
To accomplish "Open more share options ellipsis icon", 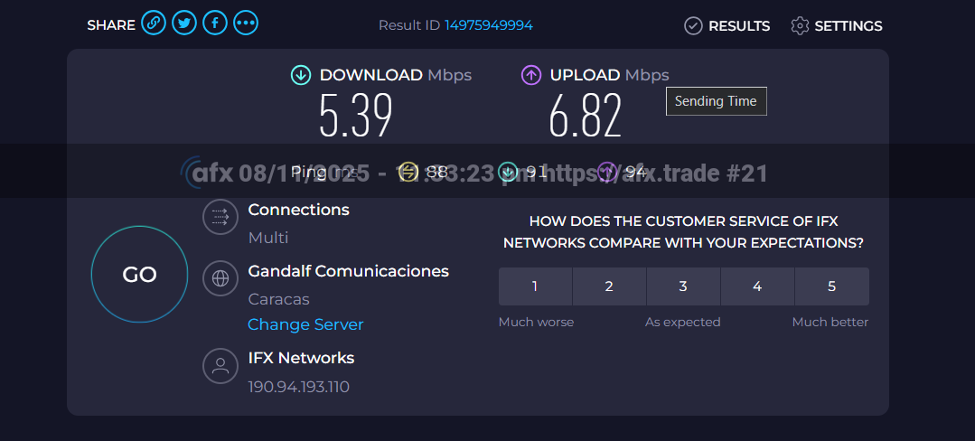I will coord(246,24).
